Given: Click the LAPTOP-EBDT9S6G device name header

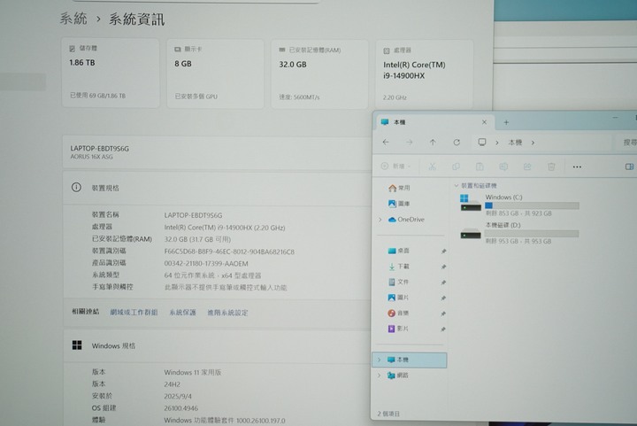Looking at the screenshot, I should [99, 149].
